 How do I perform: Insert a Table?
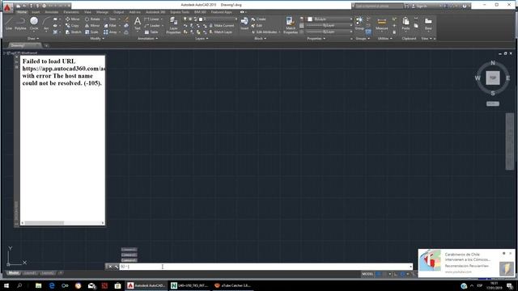[151, 32]
